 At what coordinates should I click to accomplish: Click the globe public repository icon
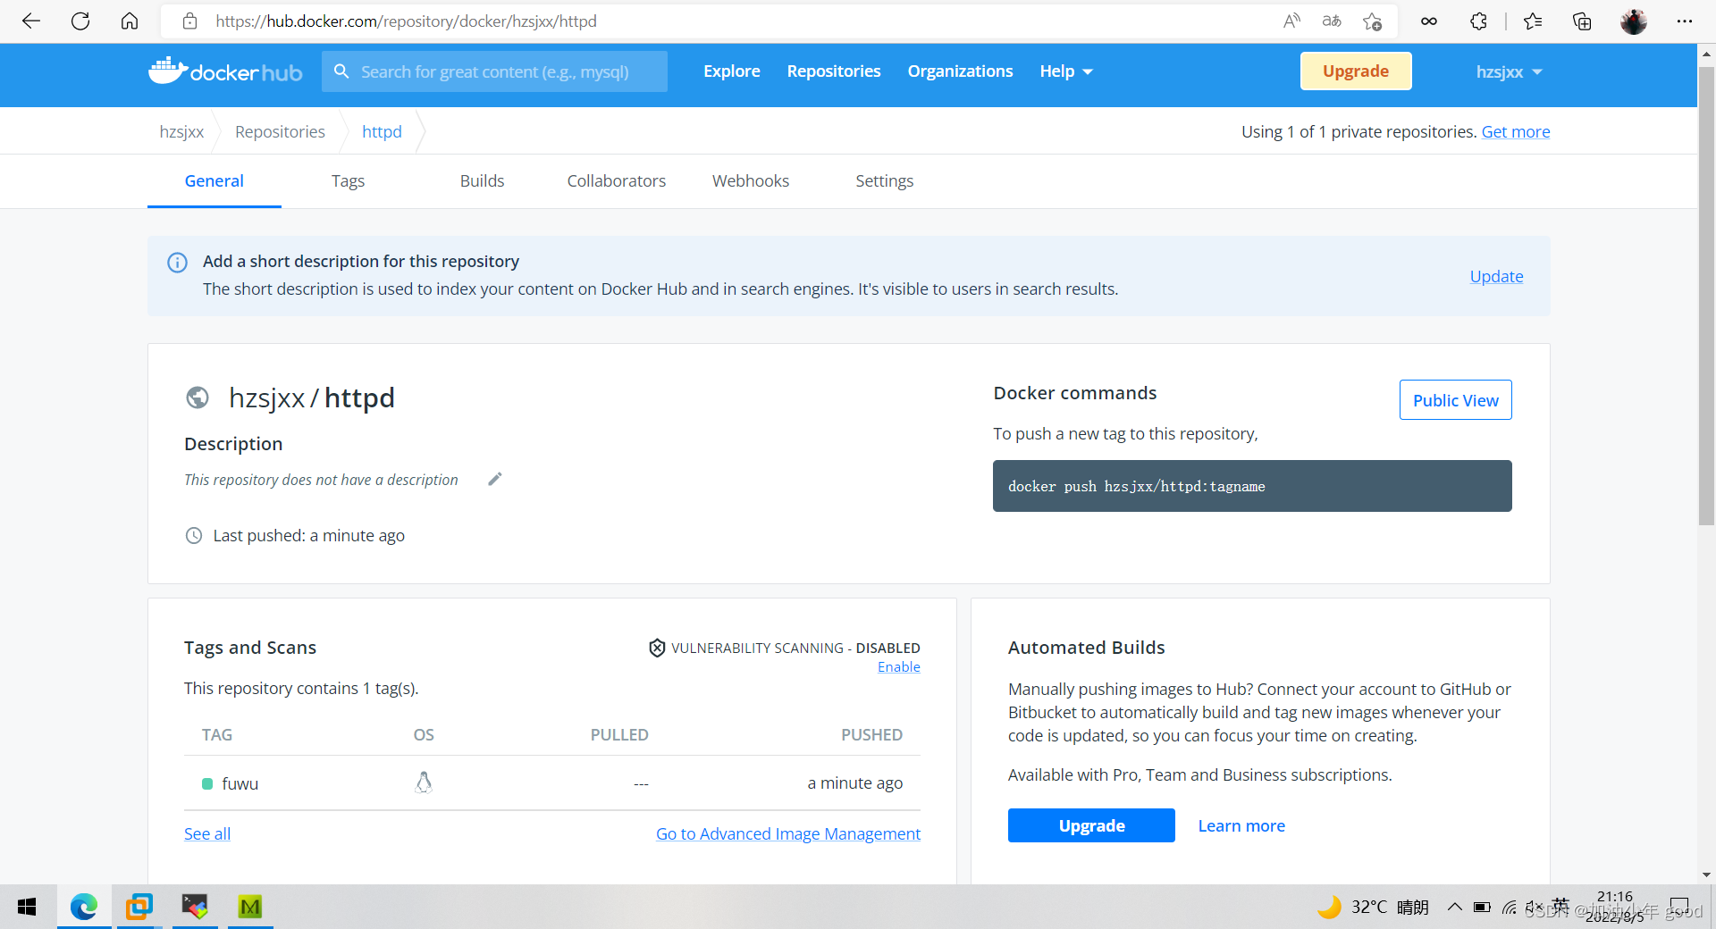[x=198, y=398]
